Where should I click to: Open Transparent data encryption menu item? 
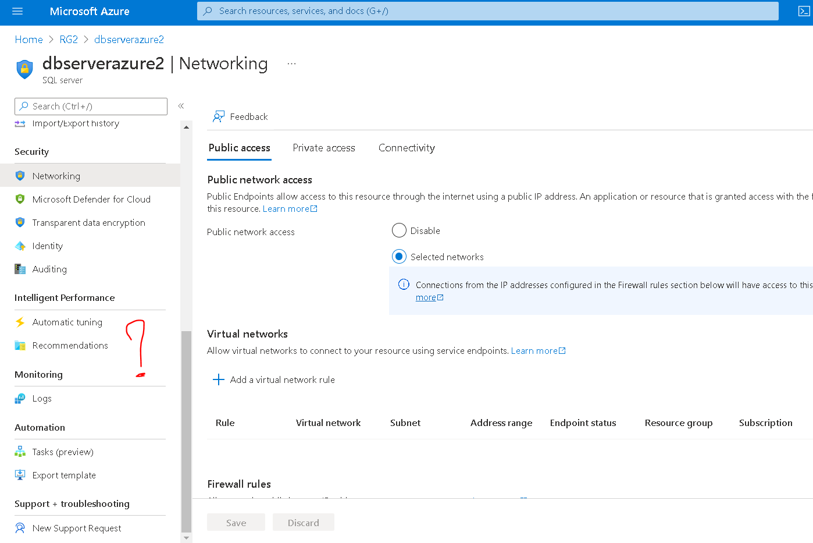pyautogui.click(x=90, y=222)
